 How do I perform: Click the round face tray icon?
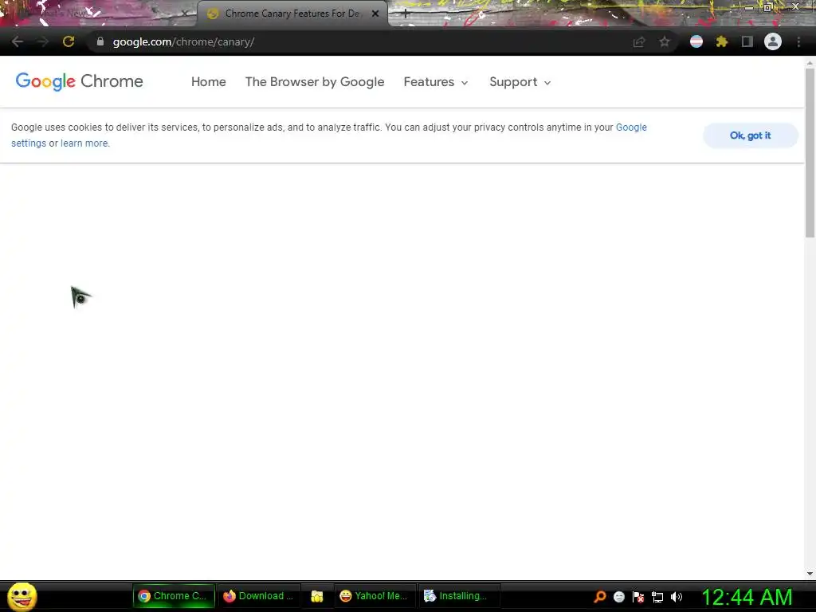[619, 597]
